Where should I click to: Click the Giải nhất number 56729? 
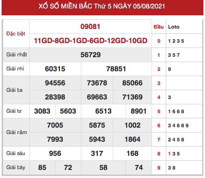coord(91,55)
